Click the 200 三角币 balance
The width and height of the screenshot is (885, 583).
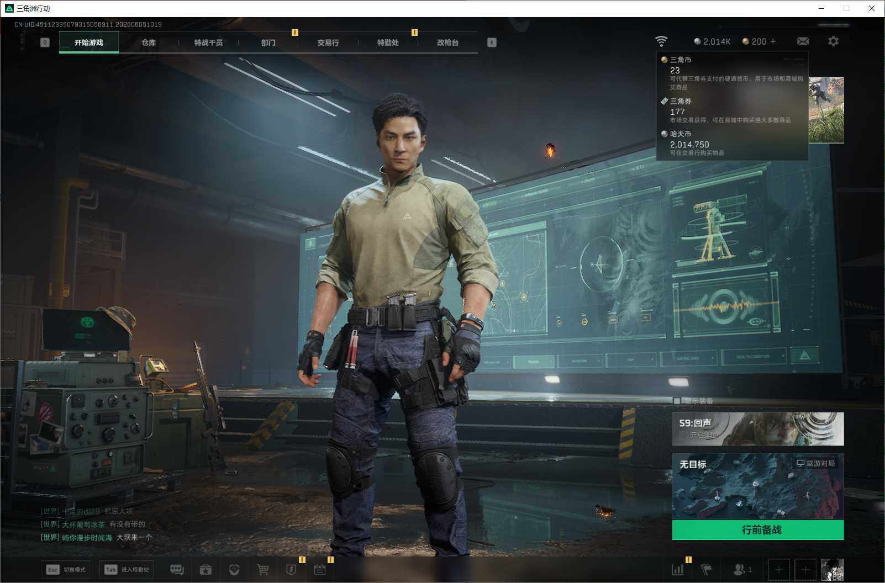tap(754, 41)
